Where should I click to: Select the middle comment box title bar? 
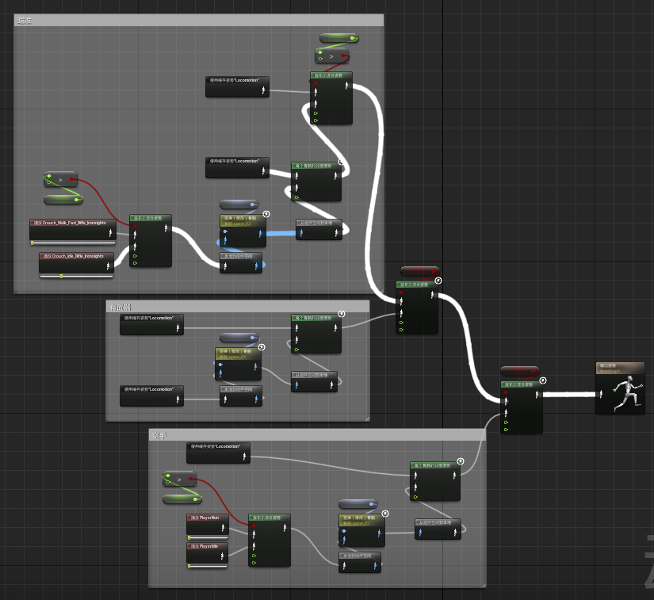coord(238,305)
